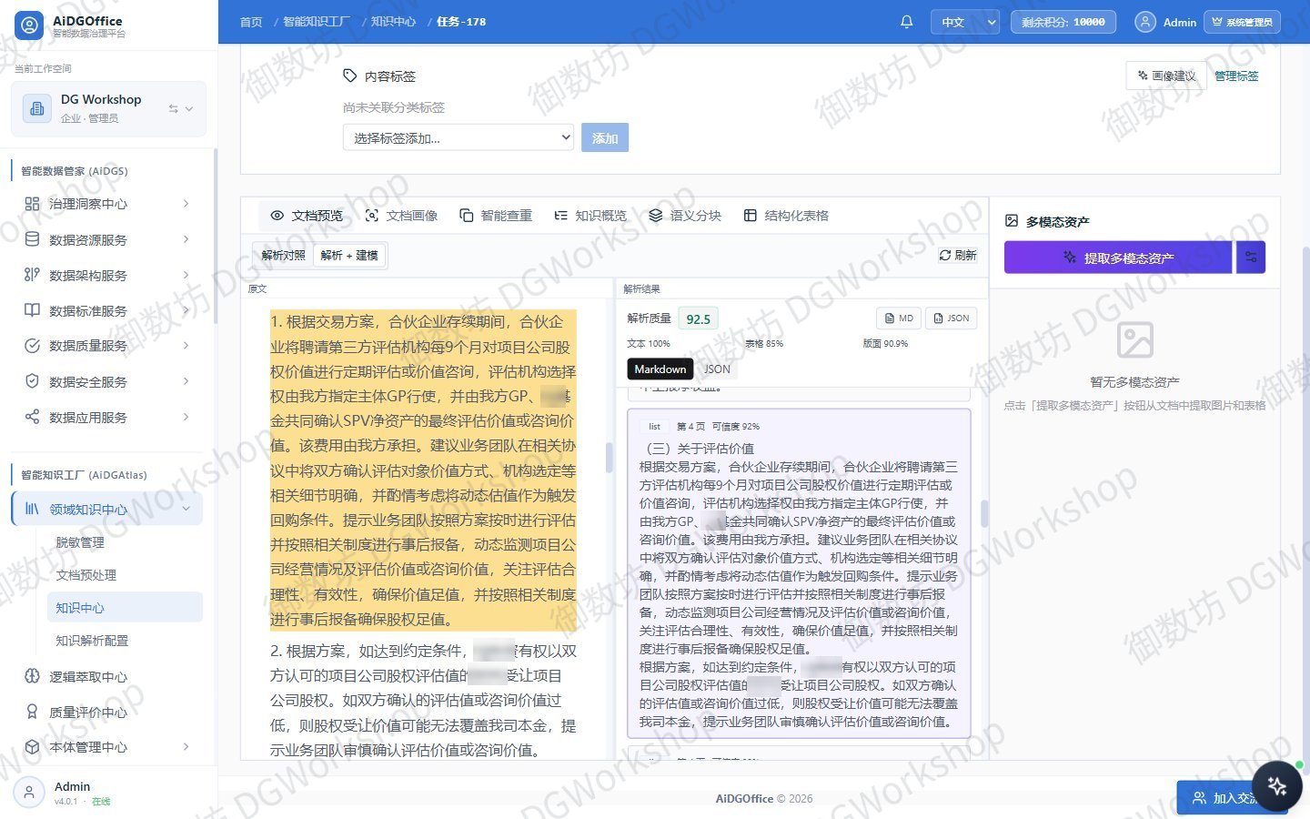Click the parse result pane scrollbar
The height and width of the screenshot is (819, 1310).
point(983,513)
